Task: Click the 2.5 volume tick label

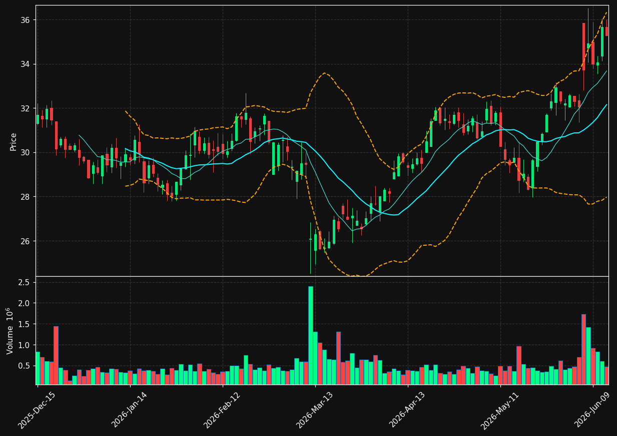Action: click(x=24, y=283)
